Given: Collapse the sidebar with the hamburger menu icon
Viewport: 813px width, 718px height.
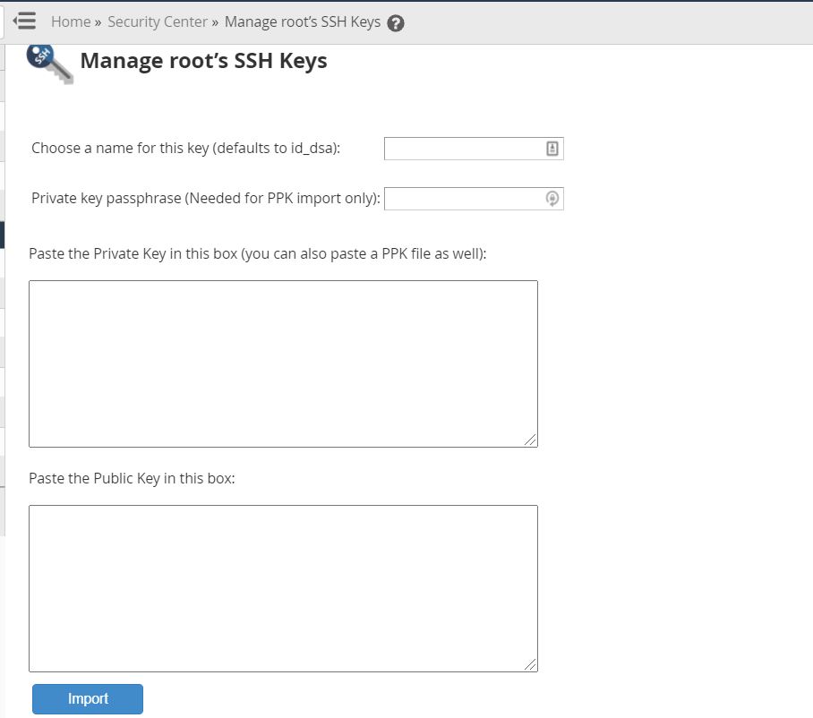Looking at the screenshot, I should (x=24, y=21).
